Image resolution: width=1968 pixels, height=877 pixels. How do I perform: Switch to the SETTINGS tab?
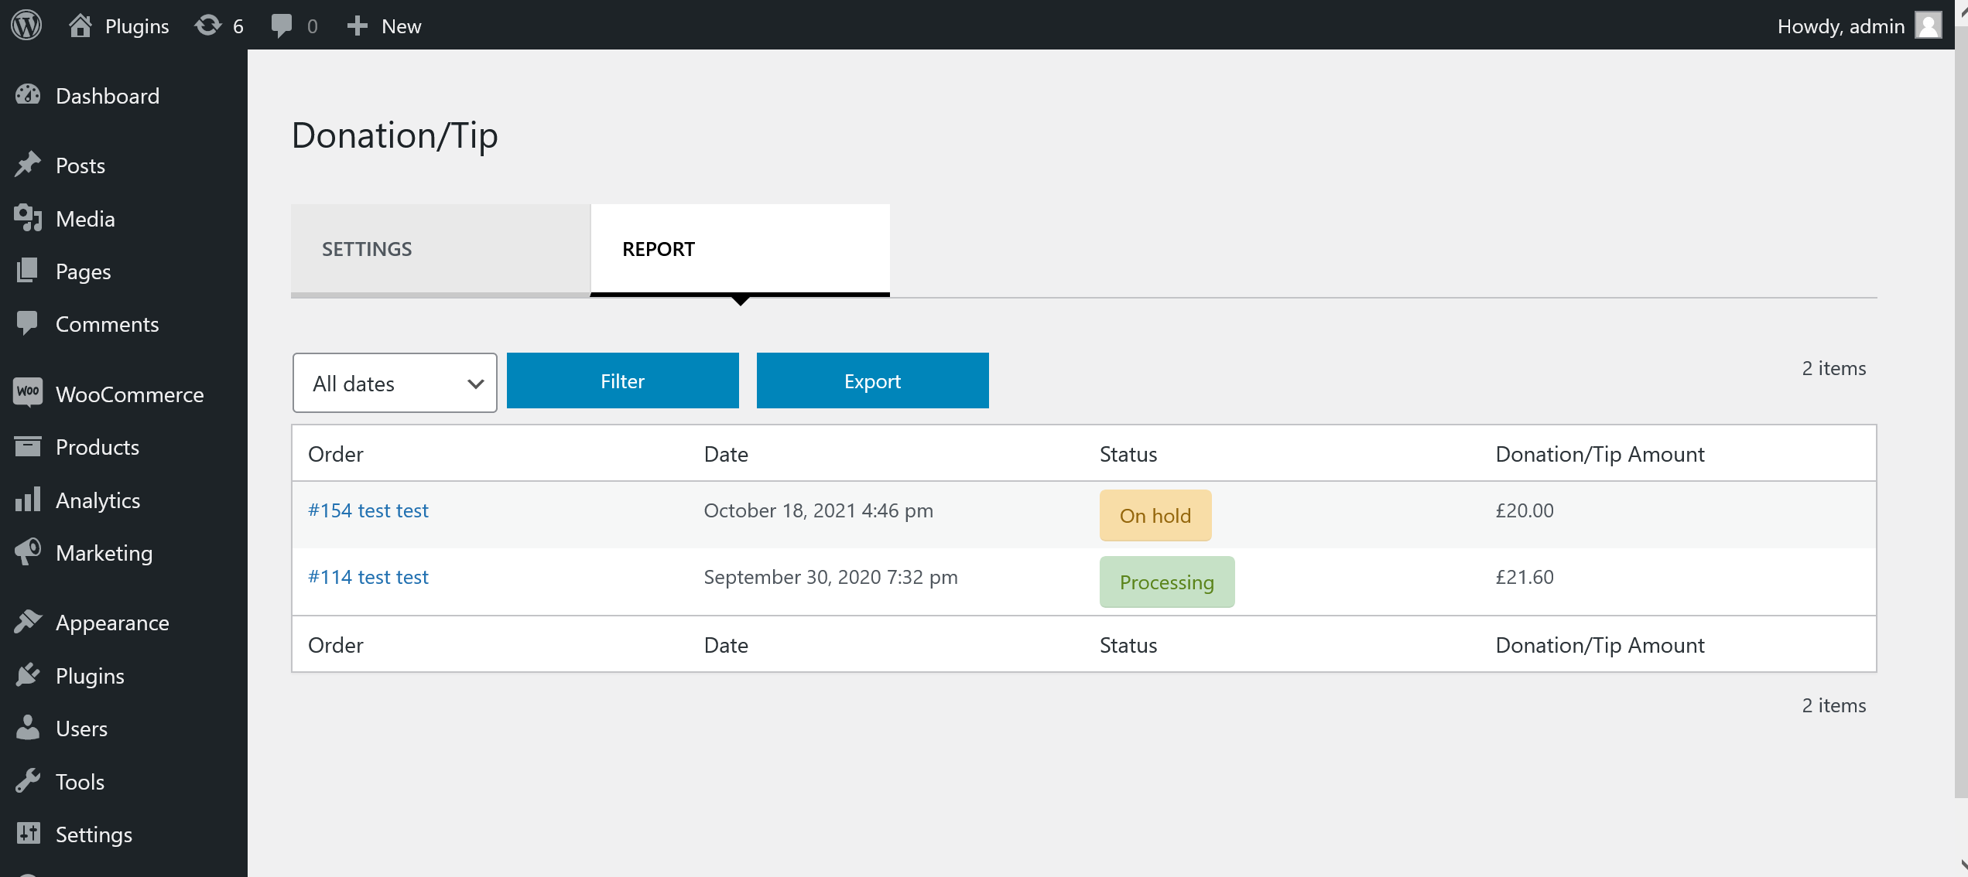(x=440, y=249)
